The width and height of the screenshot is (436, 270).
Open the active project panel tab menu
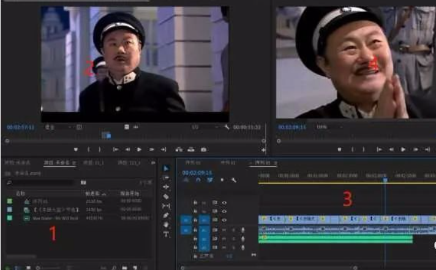74,162
